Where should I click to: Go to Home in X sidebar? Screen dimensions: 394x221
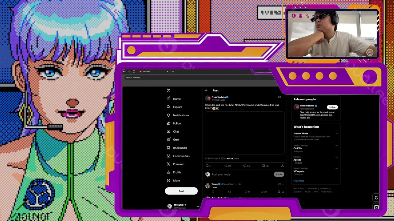(x=174, y=99)
